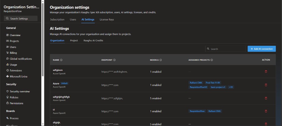Expand the +33 more projects badge
The image size is (282, 126).
click(x=231, y=87)
